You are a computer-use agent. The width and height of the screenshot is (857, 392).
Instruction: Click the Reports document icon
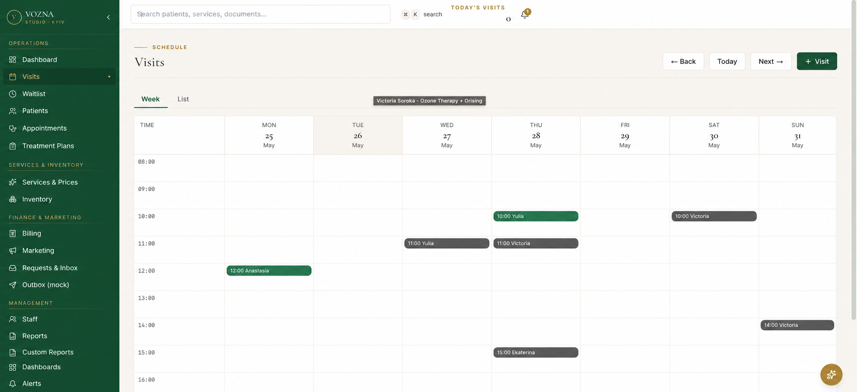[x=12, y=336]
